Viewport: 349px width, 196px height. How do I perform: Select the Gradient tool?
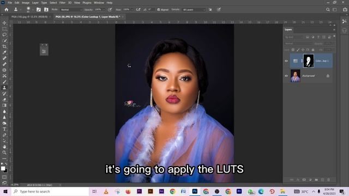[4, 105]
